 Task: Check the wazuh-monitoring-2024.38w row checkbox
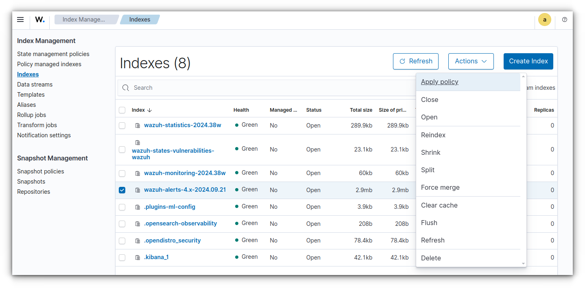pos(122,173)
